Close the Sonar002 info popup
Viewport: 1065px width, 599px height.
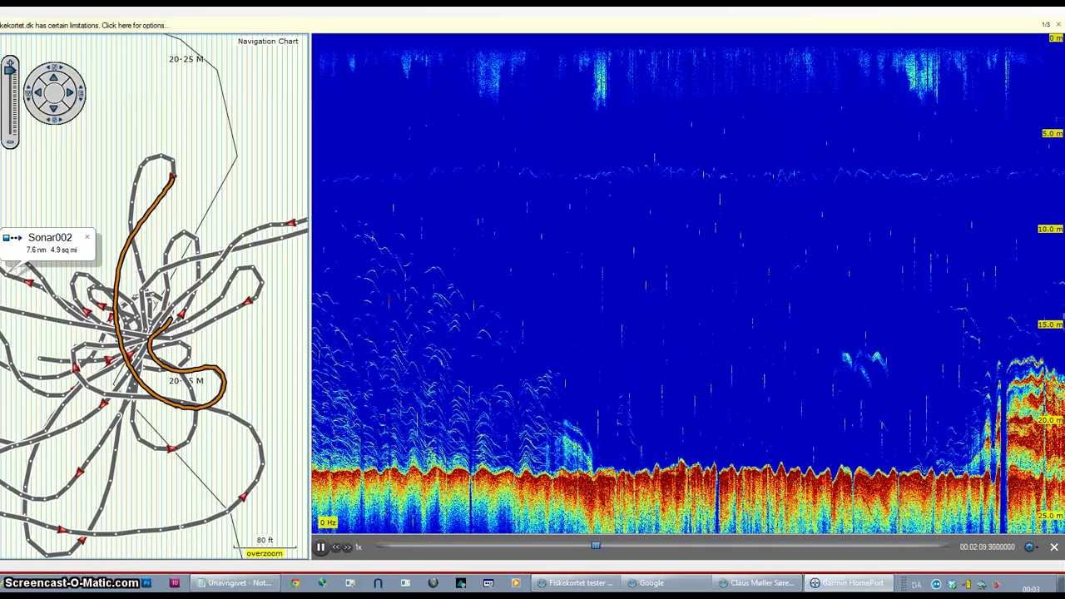[87, 237]
